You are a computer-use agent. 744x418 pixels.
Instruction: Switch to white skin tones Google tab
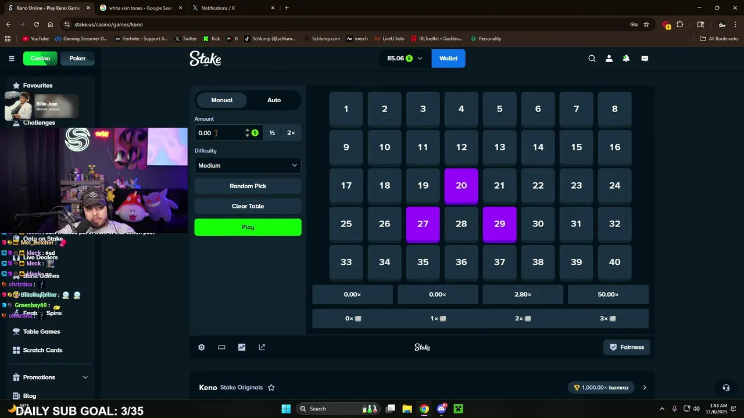click(x=141, y=8)
